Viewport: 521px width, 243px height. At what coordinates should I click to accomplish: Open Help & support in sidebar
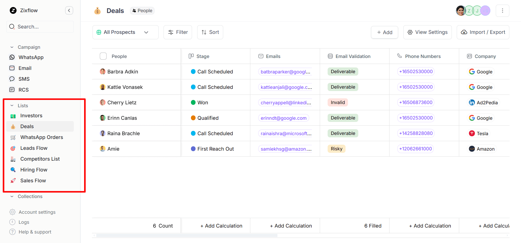[x=35, y=232]
